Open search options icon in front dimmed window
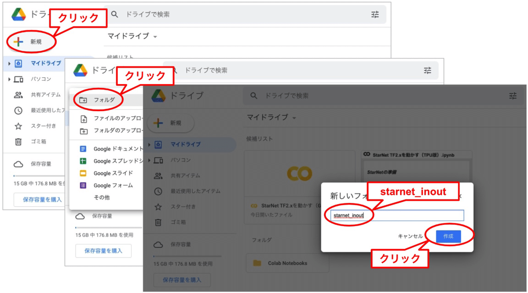 pos(513,96)
